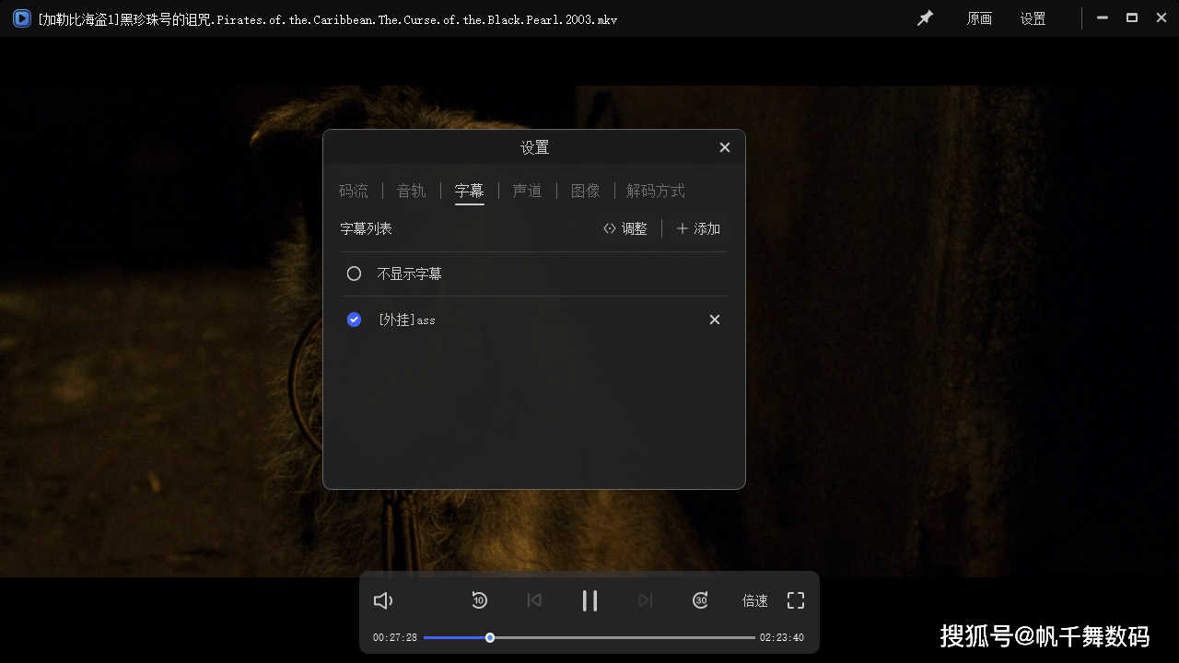This screenshot has height=663, width=1179.
Task: Switch to 字幕 tab
Action: [470, 191]
